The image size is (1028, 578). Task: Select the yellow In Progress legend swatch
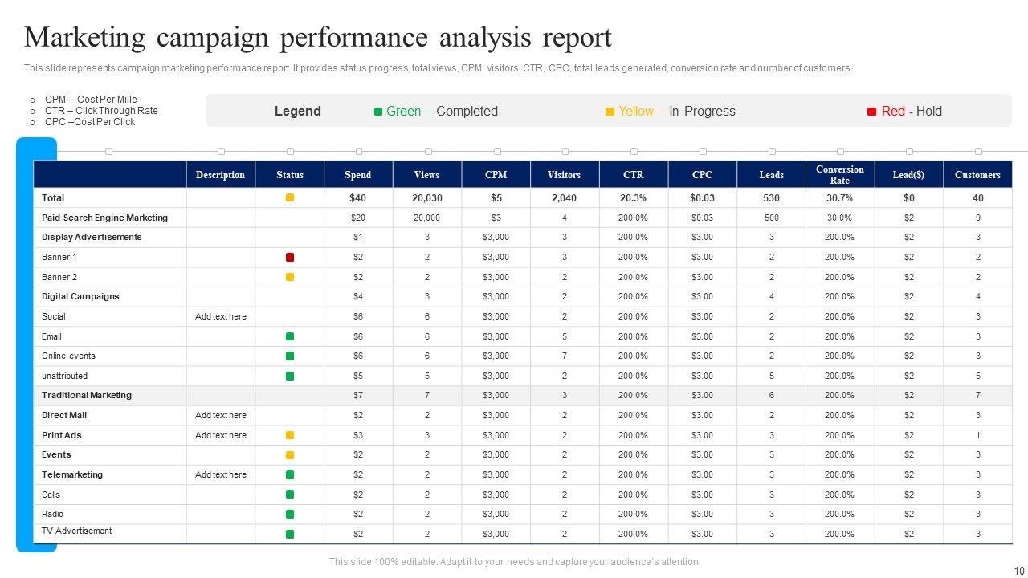coord(610,112)
